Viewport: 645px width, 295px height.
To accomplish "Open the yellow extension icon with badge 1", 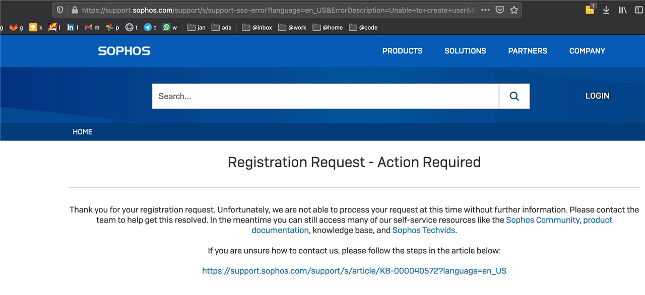I will pyautogui.click(x=590, y=9).
